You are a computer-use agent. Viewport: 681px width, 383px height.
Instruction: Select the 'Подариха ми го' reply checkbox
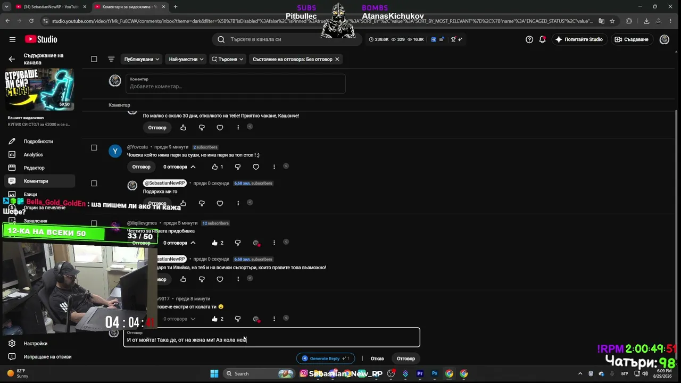coord(94,184)
